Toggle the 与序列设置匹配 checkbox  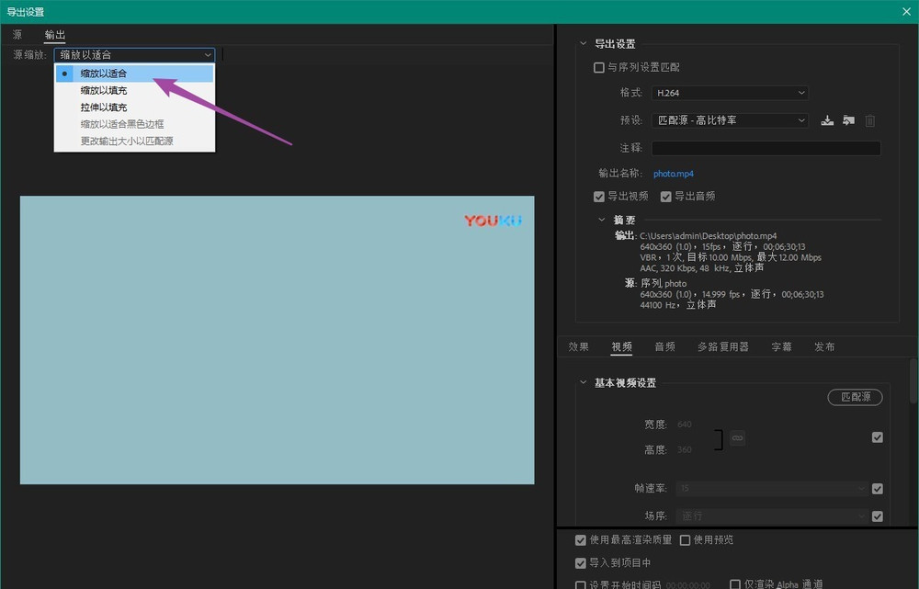coord(600,68)
